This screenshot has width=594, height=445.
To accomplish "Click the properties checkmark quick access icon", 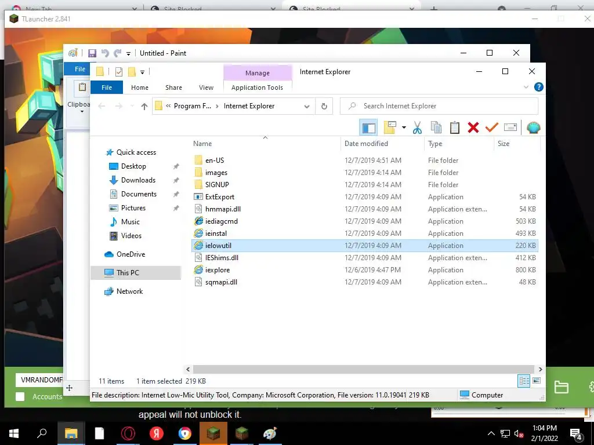I will tap(118, 71).
